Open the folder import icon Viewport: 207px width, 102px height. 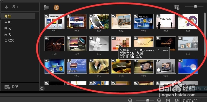pos(47,8)
